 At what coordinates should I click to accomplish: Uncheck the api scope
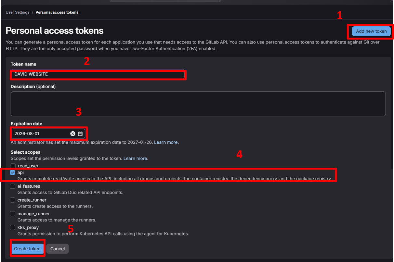[x=12, y=173]
